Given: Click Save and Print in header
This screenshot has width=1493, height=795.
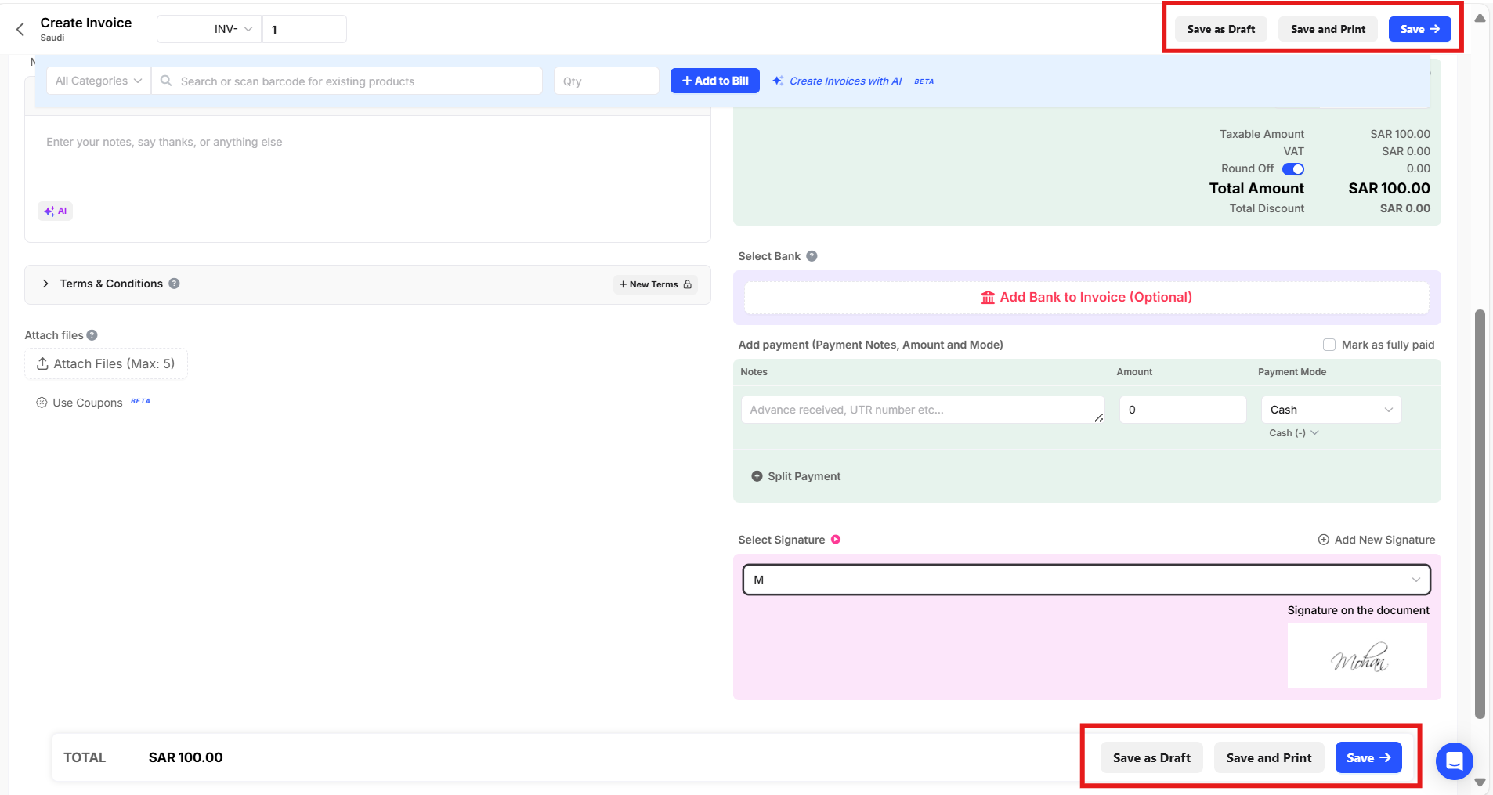Looking at the screenshot, I should pos(1328,29).
